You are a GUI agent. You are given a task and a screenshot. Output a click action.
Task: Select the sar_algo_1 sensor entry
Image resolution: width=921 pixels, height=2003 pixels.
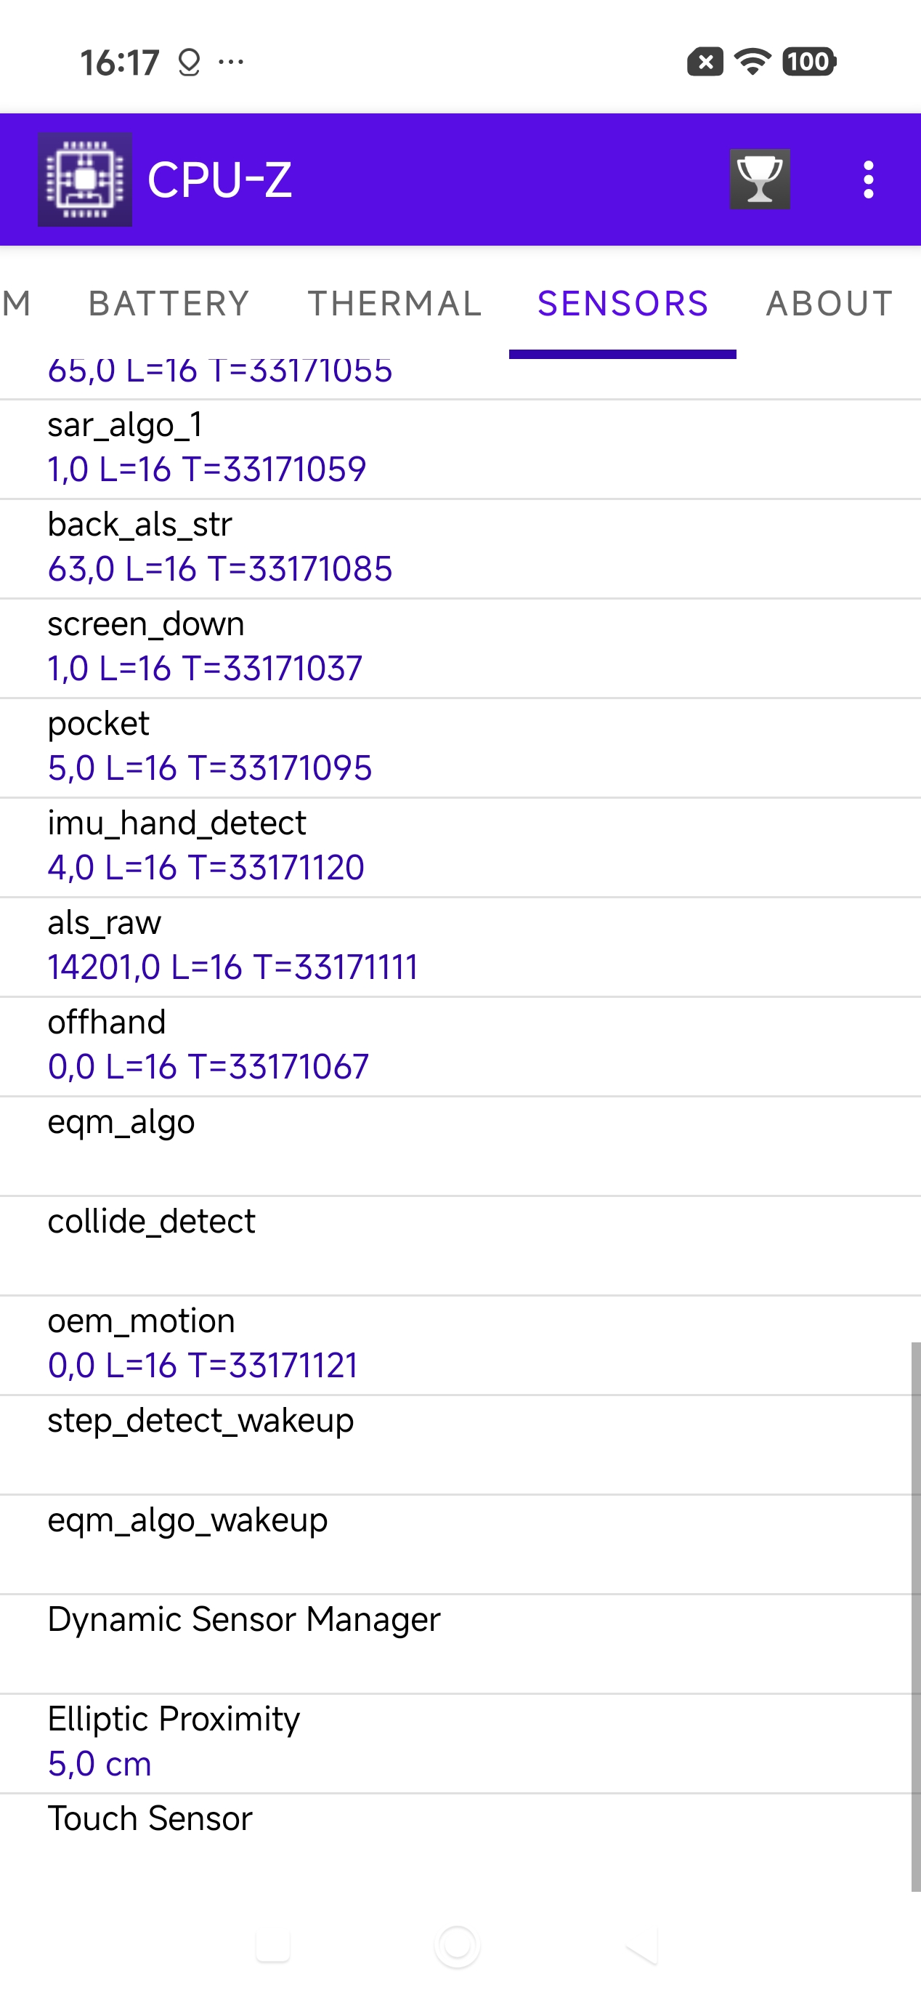(x=460, y=448)
